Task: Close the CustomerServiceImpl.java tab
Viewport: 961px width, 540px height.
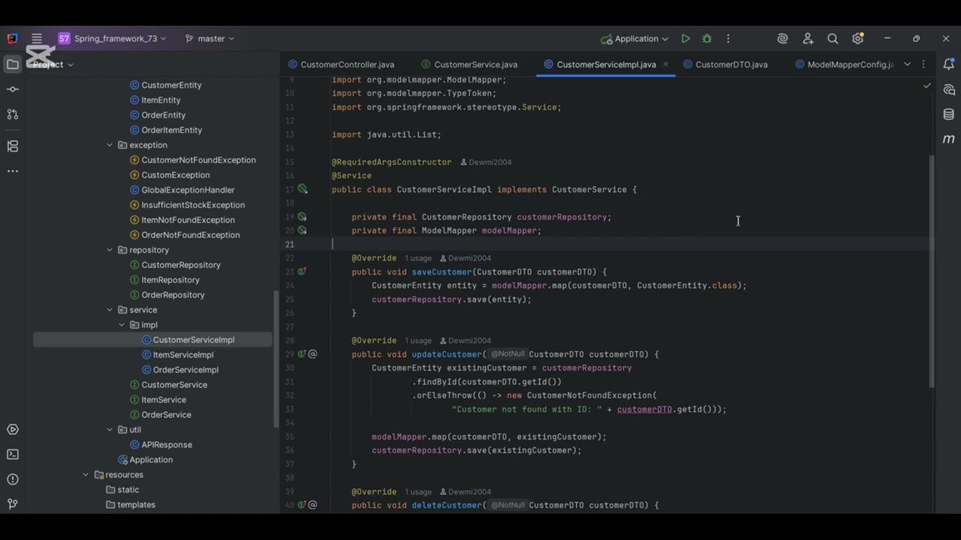Action: pos(665,64)
